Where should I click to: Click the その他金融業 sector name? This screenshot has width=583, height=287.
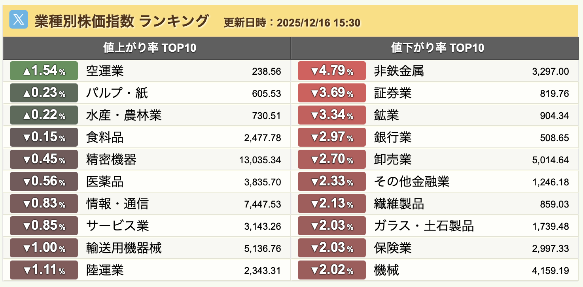(411, 182)
